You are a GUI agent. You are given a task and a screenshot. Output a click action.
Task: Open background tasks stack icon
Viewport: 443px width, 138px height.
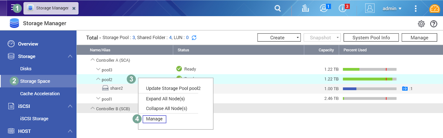pos(305,8)
